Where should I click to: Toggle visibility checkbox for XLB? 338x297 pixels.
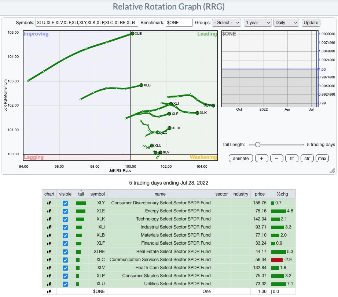click(x=65, y=235)
